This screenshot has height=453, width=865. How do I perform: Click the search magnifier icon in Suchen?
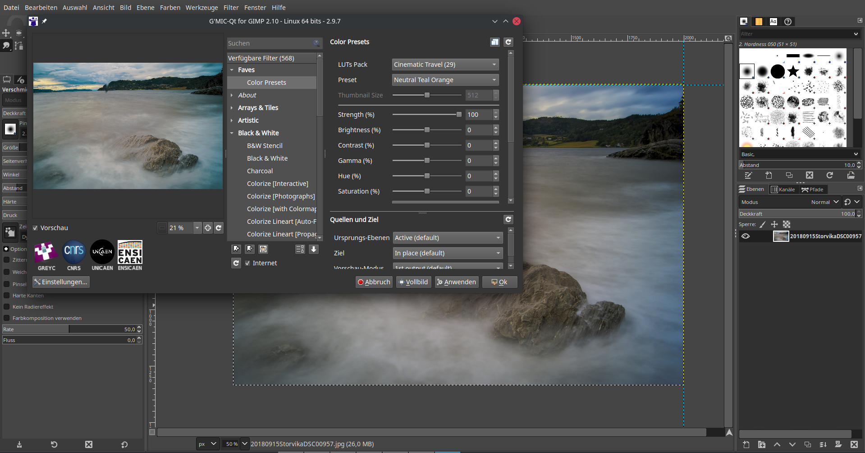coord(316,43)
